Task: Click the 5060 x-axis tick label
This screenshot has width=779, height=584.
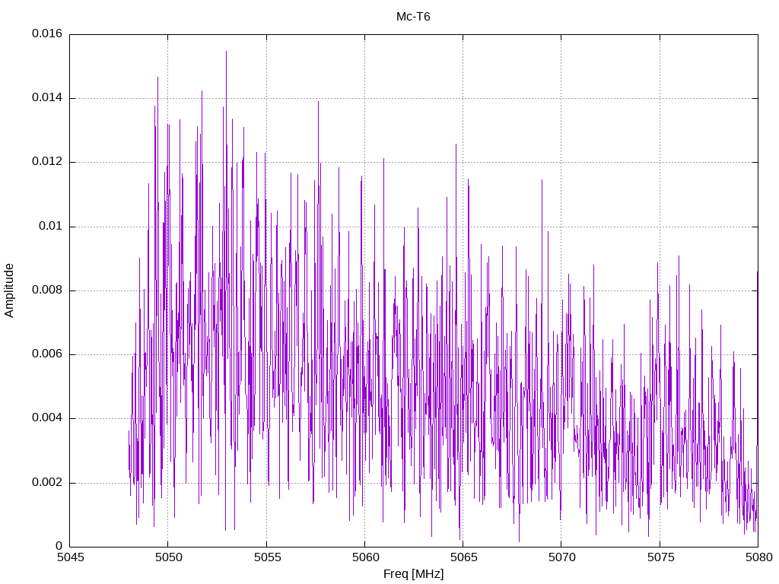Action: click(x=366, y=557)
